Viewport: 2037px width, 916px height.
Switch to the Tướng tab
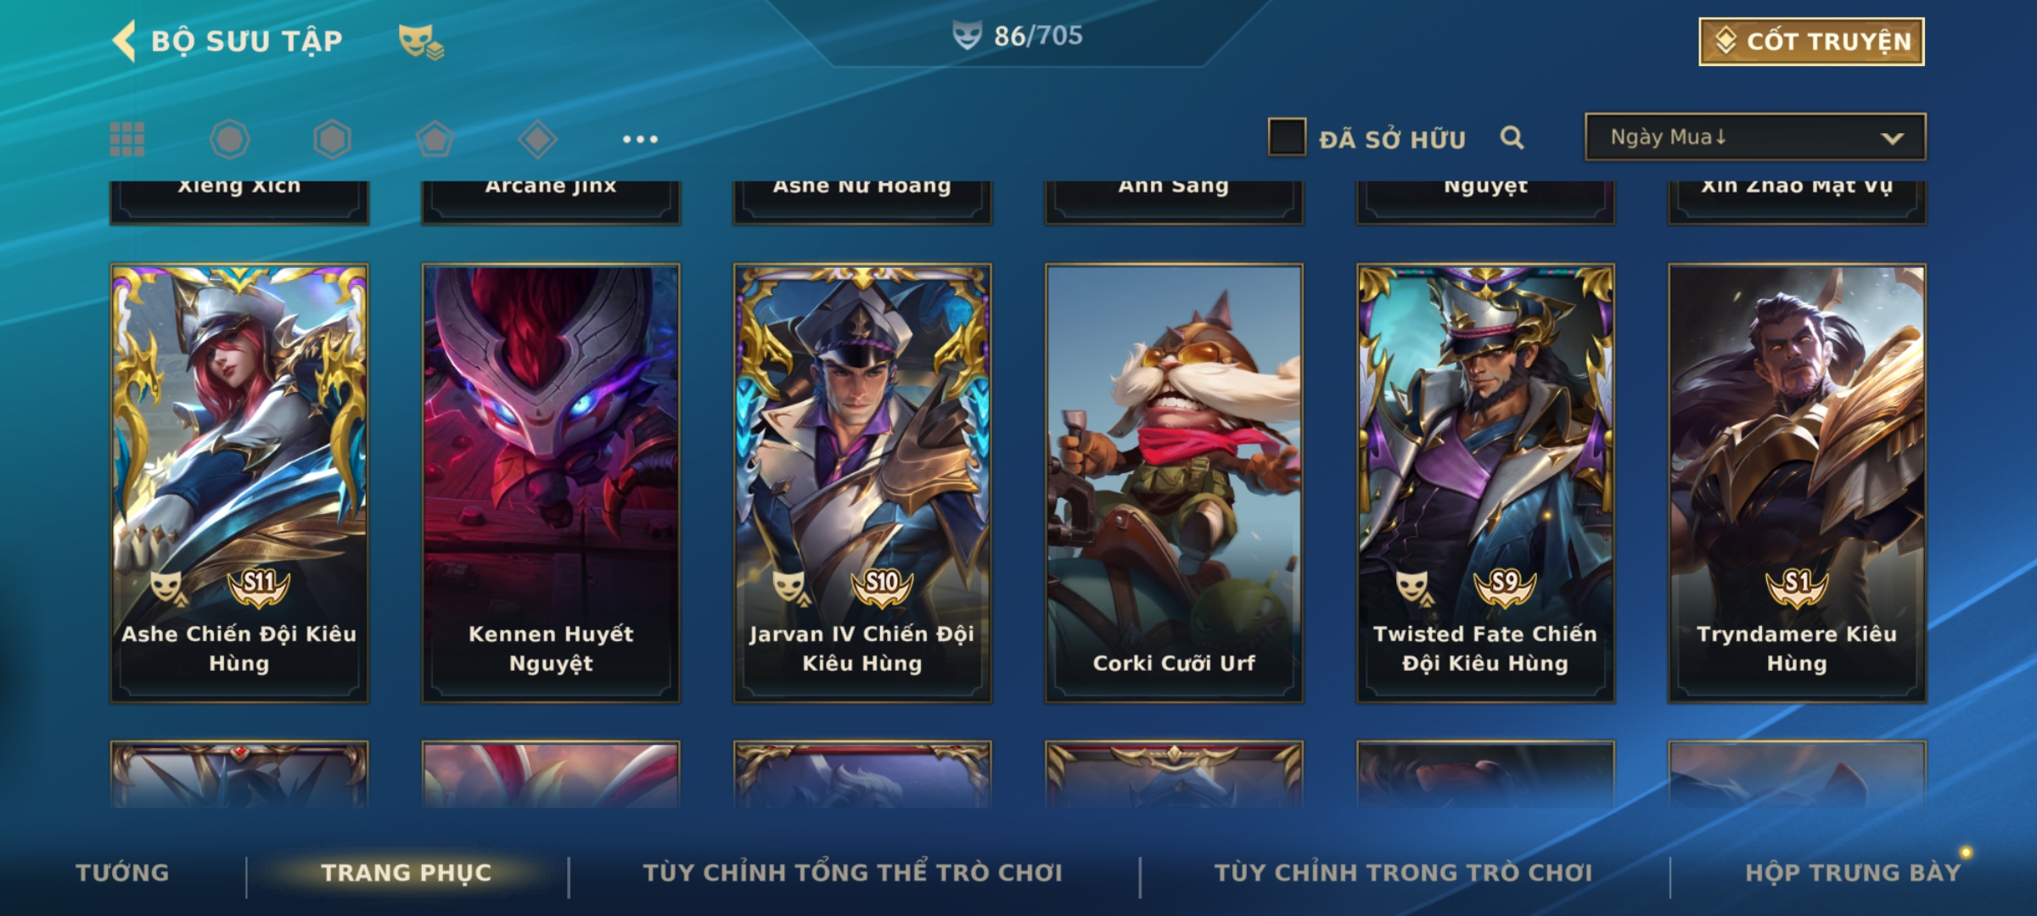122,873
